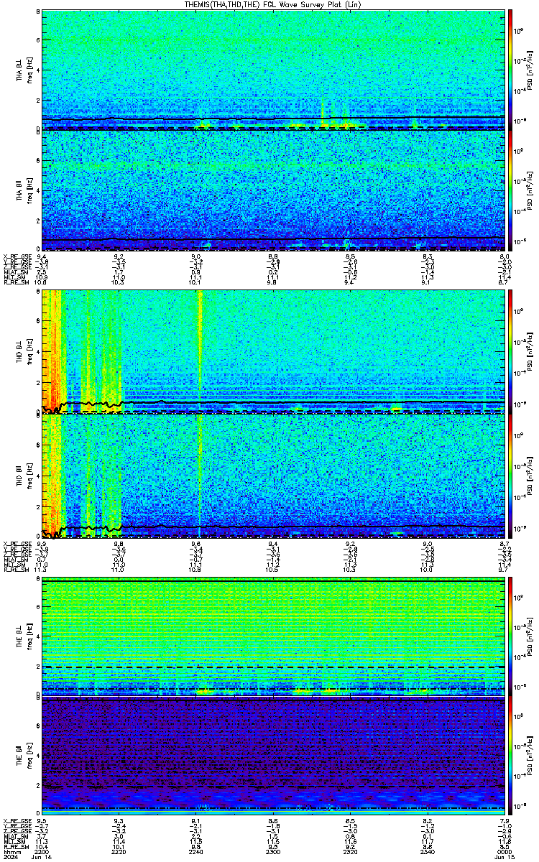Click the 0000 time tick label
The height and width of the screenshot is (862, 539).
(x=504, y=853)
